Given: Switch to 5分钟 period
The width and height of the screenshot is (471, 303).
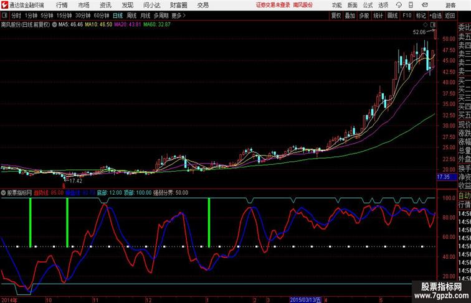Looking at the screenshot, I should point(47,16).
